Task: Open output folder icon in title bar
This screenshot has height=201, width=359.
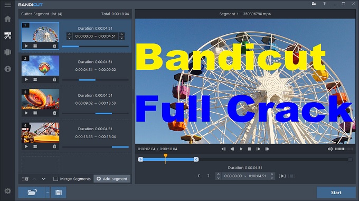Action: point(314,4)
